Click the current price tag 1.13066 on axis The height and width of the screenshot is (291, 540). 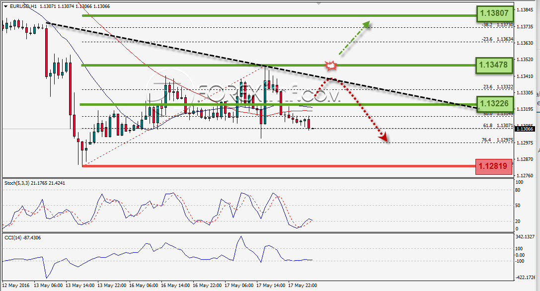tap(525, 129)
